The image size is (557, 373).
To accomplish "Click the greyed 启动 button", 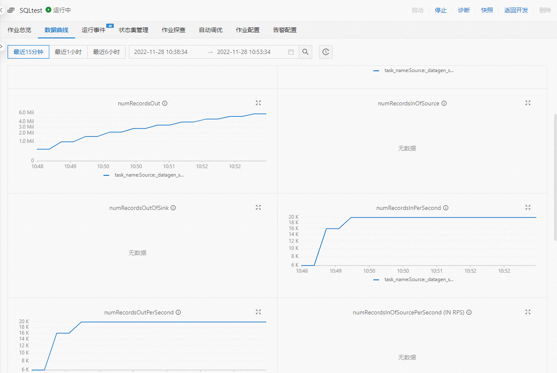I will [418, 10].
